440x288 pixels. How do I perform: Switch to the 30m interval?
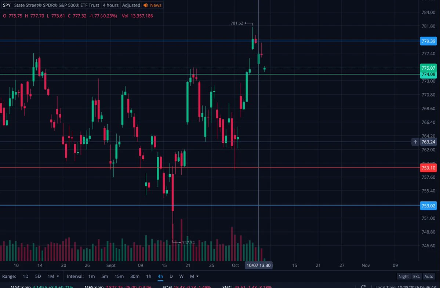[x=135, y=277]
